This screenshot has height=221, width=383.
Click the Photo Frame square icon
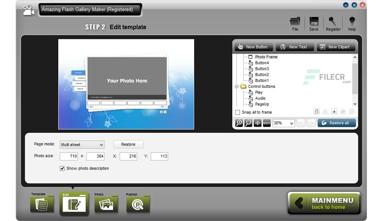(x=250, y=57)
